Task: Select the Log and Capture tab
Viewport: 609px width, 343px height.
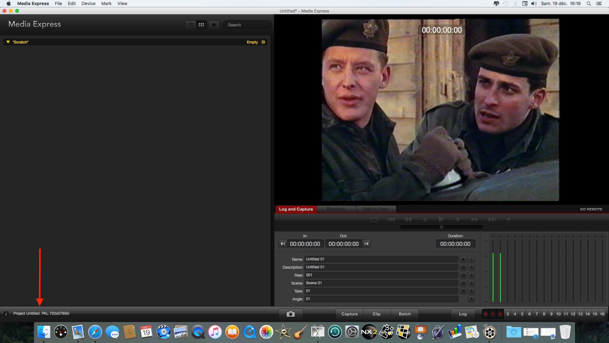Action: coord(296,209)
